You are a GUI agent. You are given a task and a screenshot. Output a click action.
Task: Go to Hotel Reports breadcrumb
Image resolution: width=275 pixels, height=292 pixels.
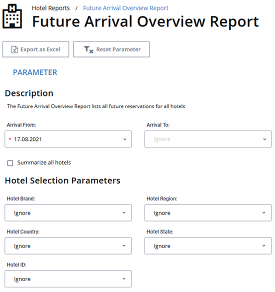tap(50, 8)
